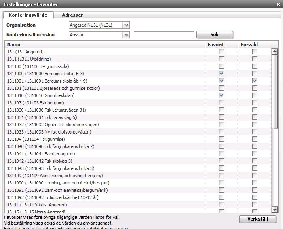Image resolution: width=283 pixels, height=229 pixels.
Task: Sort by the Namn column header
Action: click(x=105, y=45)
